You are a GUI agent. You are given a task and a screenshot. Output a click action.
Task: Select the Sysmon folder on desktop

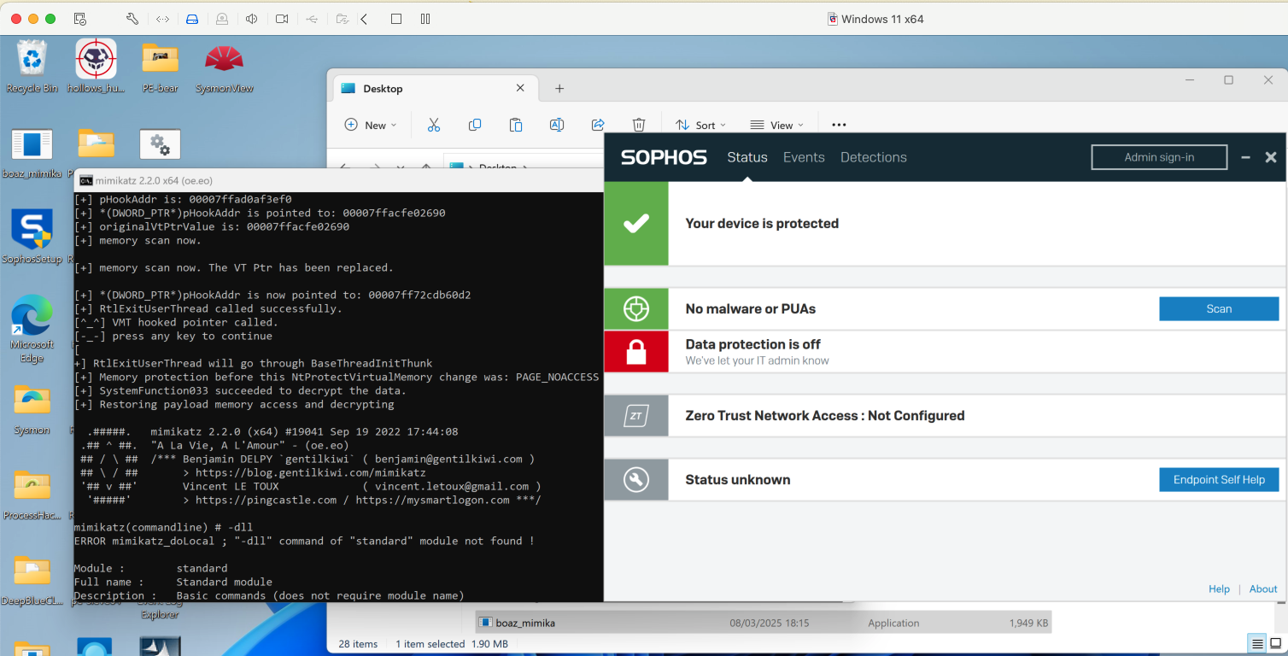(x=32, y=408)
